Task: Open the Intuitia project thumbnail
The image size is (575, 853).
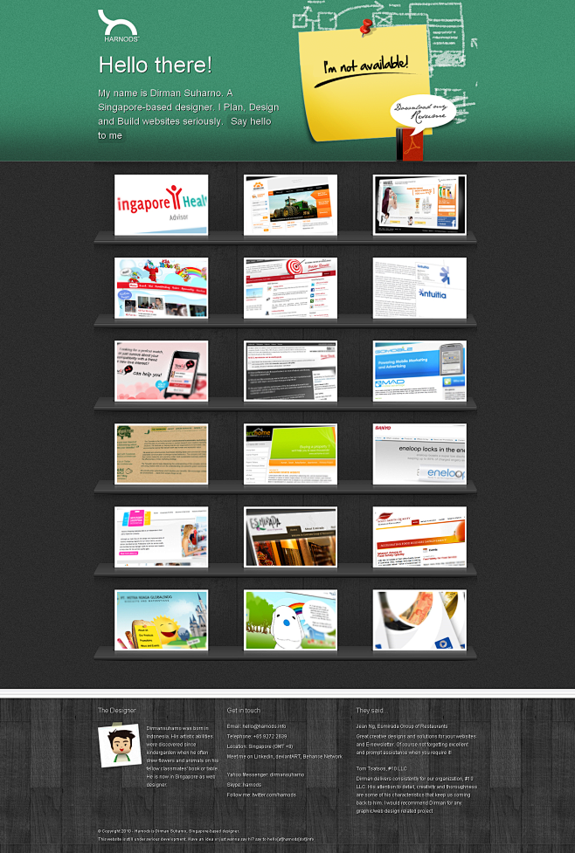Action: tap(419, 287)
